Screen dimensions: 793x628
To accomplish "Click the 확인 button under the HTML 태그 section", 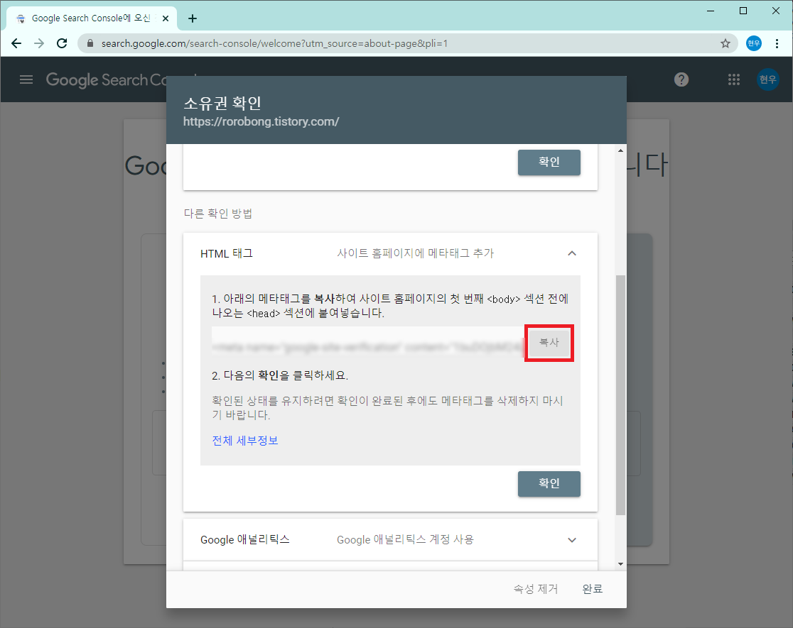I will coord(549,483).
